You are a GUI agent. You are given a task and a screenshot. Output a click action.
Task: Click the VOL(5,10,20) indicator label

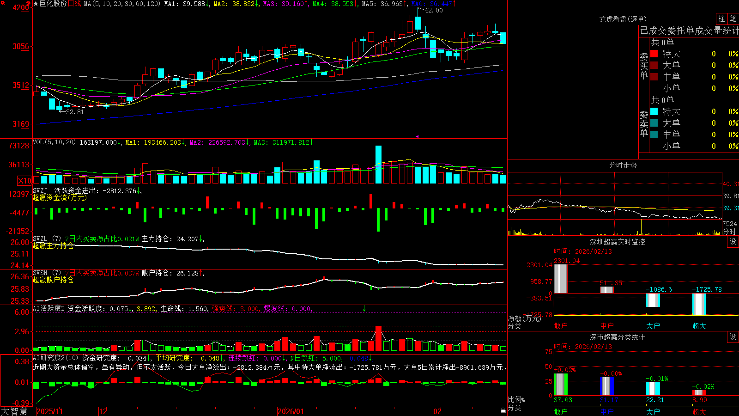tap(55, 142)
